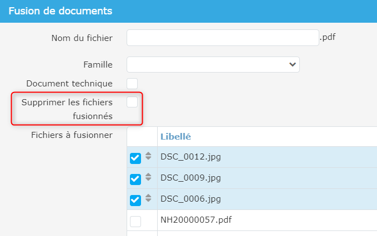The image size is (377, 236).
Task: Tick the Supprimer les fichiers fusionnés checkbox
Action: (x=132, y=102)
